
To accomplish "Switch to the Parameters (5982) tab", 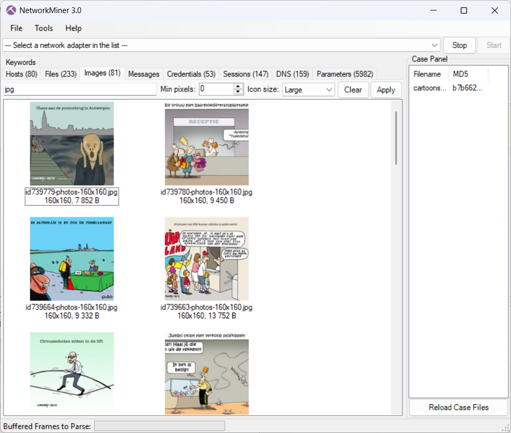I will click(346, 74).
